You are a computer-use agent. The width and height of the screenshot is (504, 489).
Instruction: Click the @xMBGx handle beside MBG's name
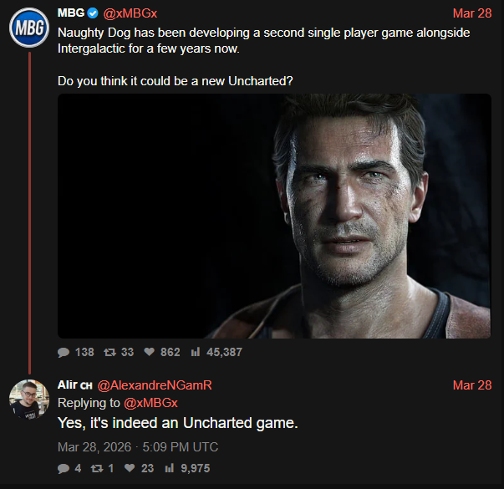130,14
